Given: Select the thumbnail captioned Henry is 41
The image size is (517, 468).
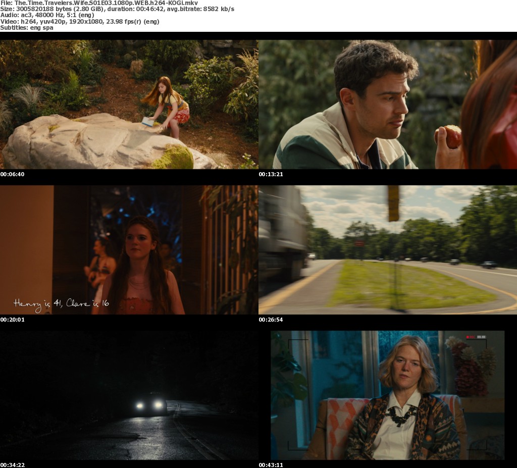Looking at the screenshot, I should [129, 250].
